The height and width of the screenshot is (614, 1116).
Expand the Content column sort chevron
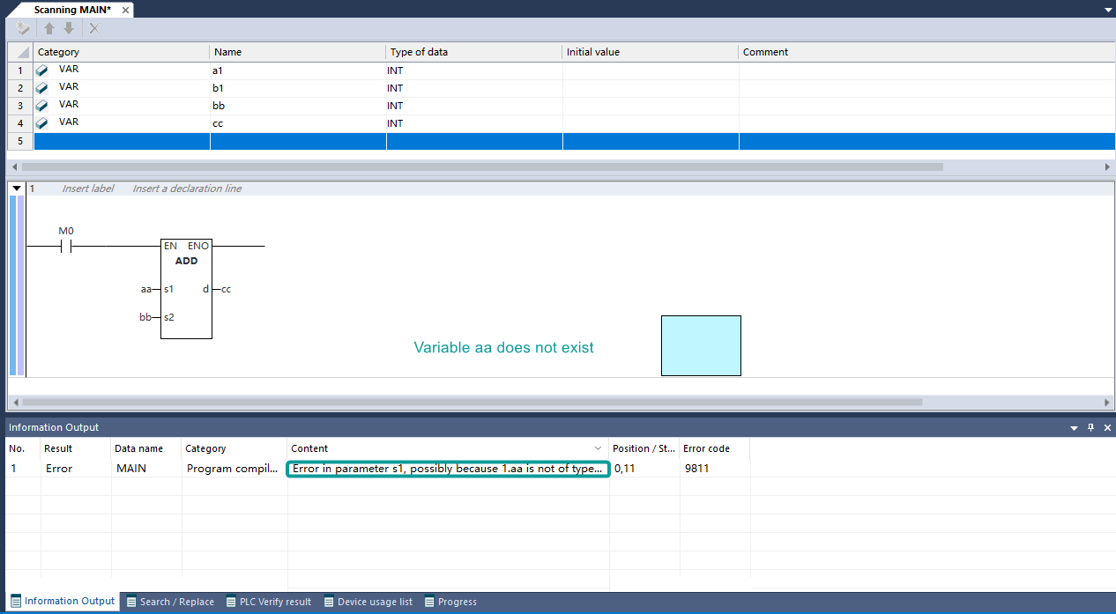pyautogui.click(x=599, y=448)
